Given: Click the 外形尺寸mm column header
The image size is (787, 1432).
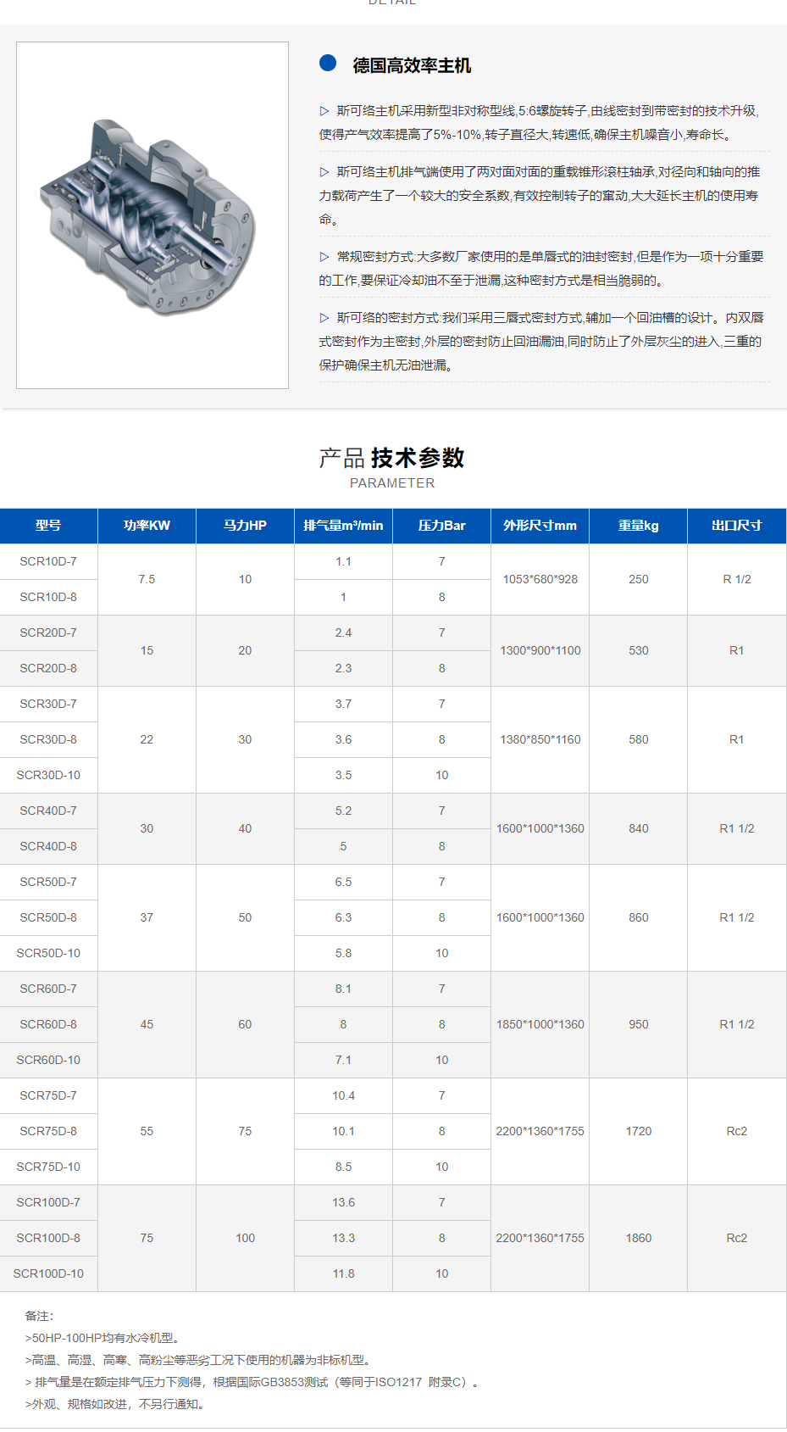Looking at the screenshot, I should tap(540, 526).
